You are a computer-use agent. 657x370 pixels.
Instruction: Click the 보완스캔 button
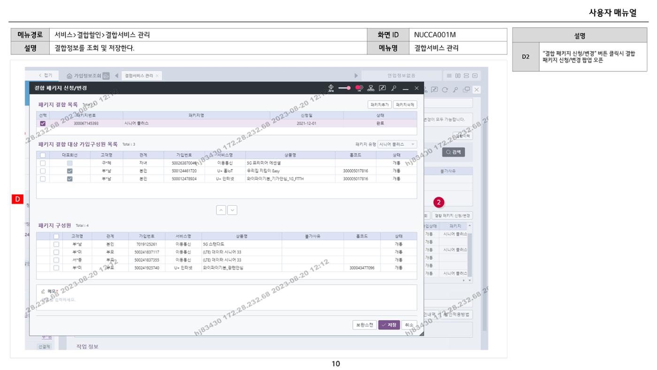pyautogui.click(x=364, y=325)
